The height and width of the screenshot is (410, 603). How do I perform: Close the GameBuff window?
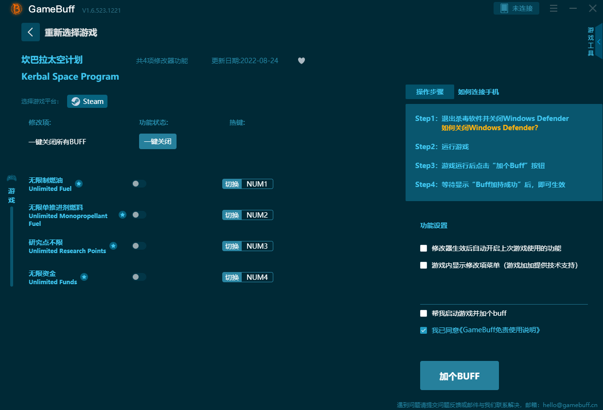(x=593, y=8)
